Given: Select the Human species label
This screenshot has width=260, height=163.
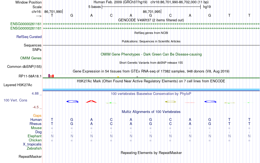Looking at the screenshot, I should coord(36,120).
